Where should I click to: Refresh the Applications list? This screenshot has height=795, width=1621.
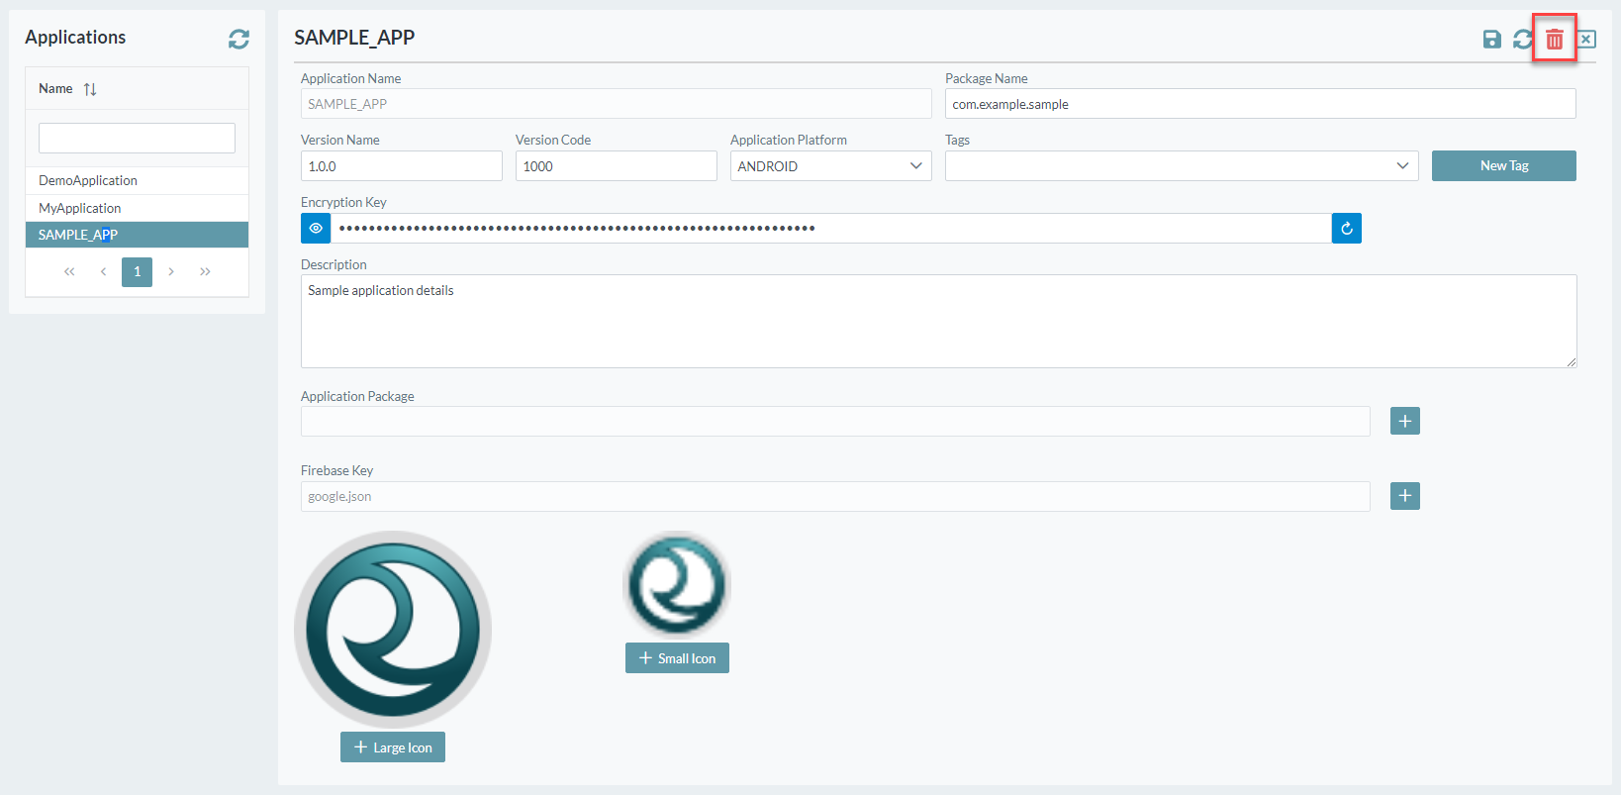(238, 39)
